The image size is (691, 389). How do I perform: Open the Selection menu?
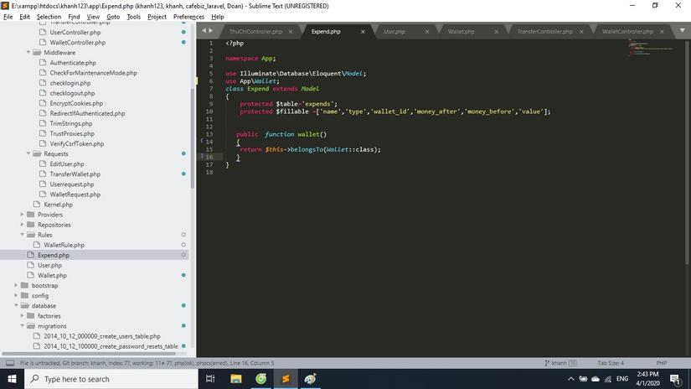coord(49,17)
